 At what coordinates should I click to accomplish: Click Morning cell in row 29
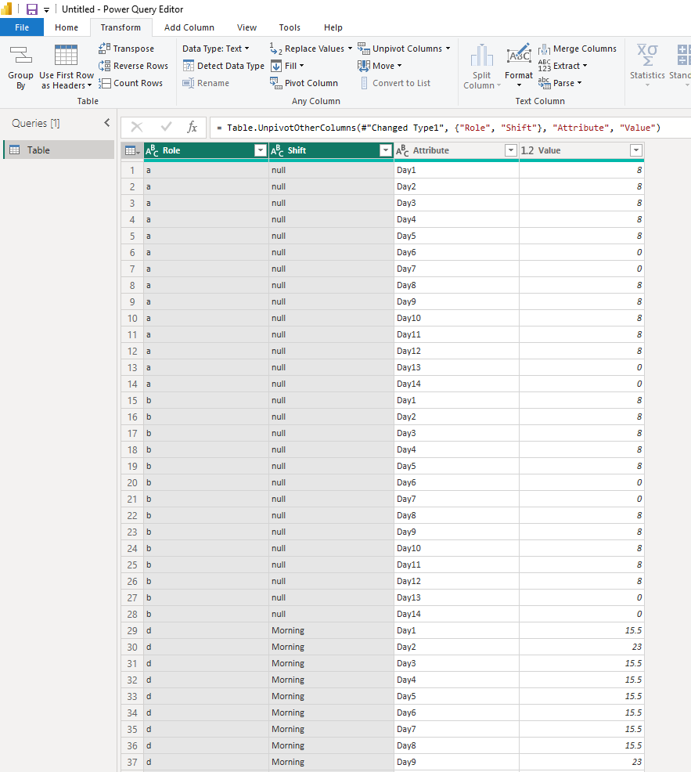(x=331, y=630)
